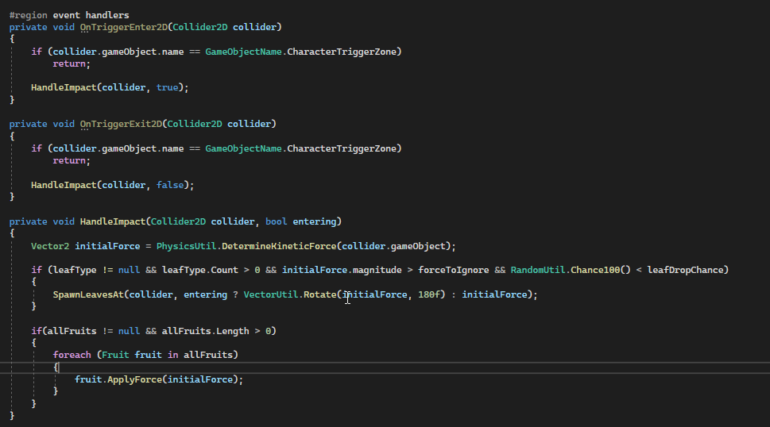Click the leafDropChance variable

(x=687, y=270)
